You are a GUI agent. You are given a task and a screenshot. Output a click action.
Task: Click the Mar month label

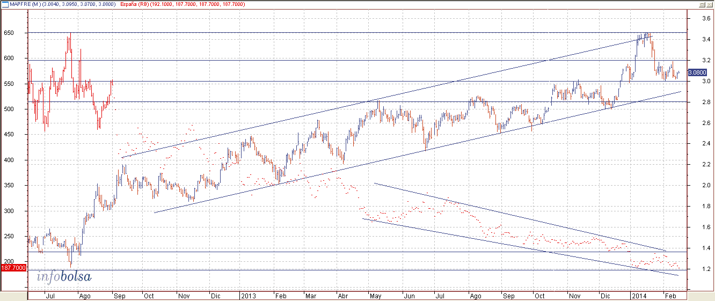(x=311, y=296)
